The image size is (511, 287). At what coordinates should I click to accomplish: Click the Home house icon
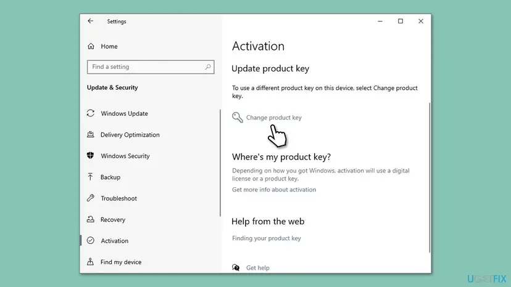point(91,46)
